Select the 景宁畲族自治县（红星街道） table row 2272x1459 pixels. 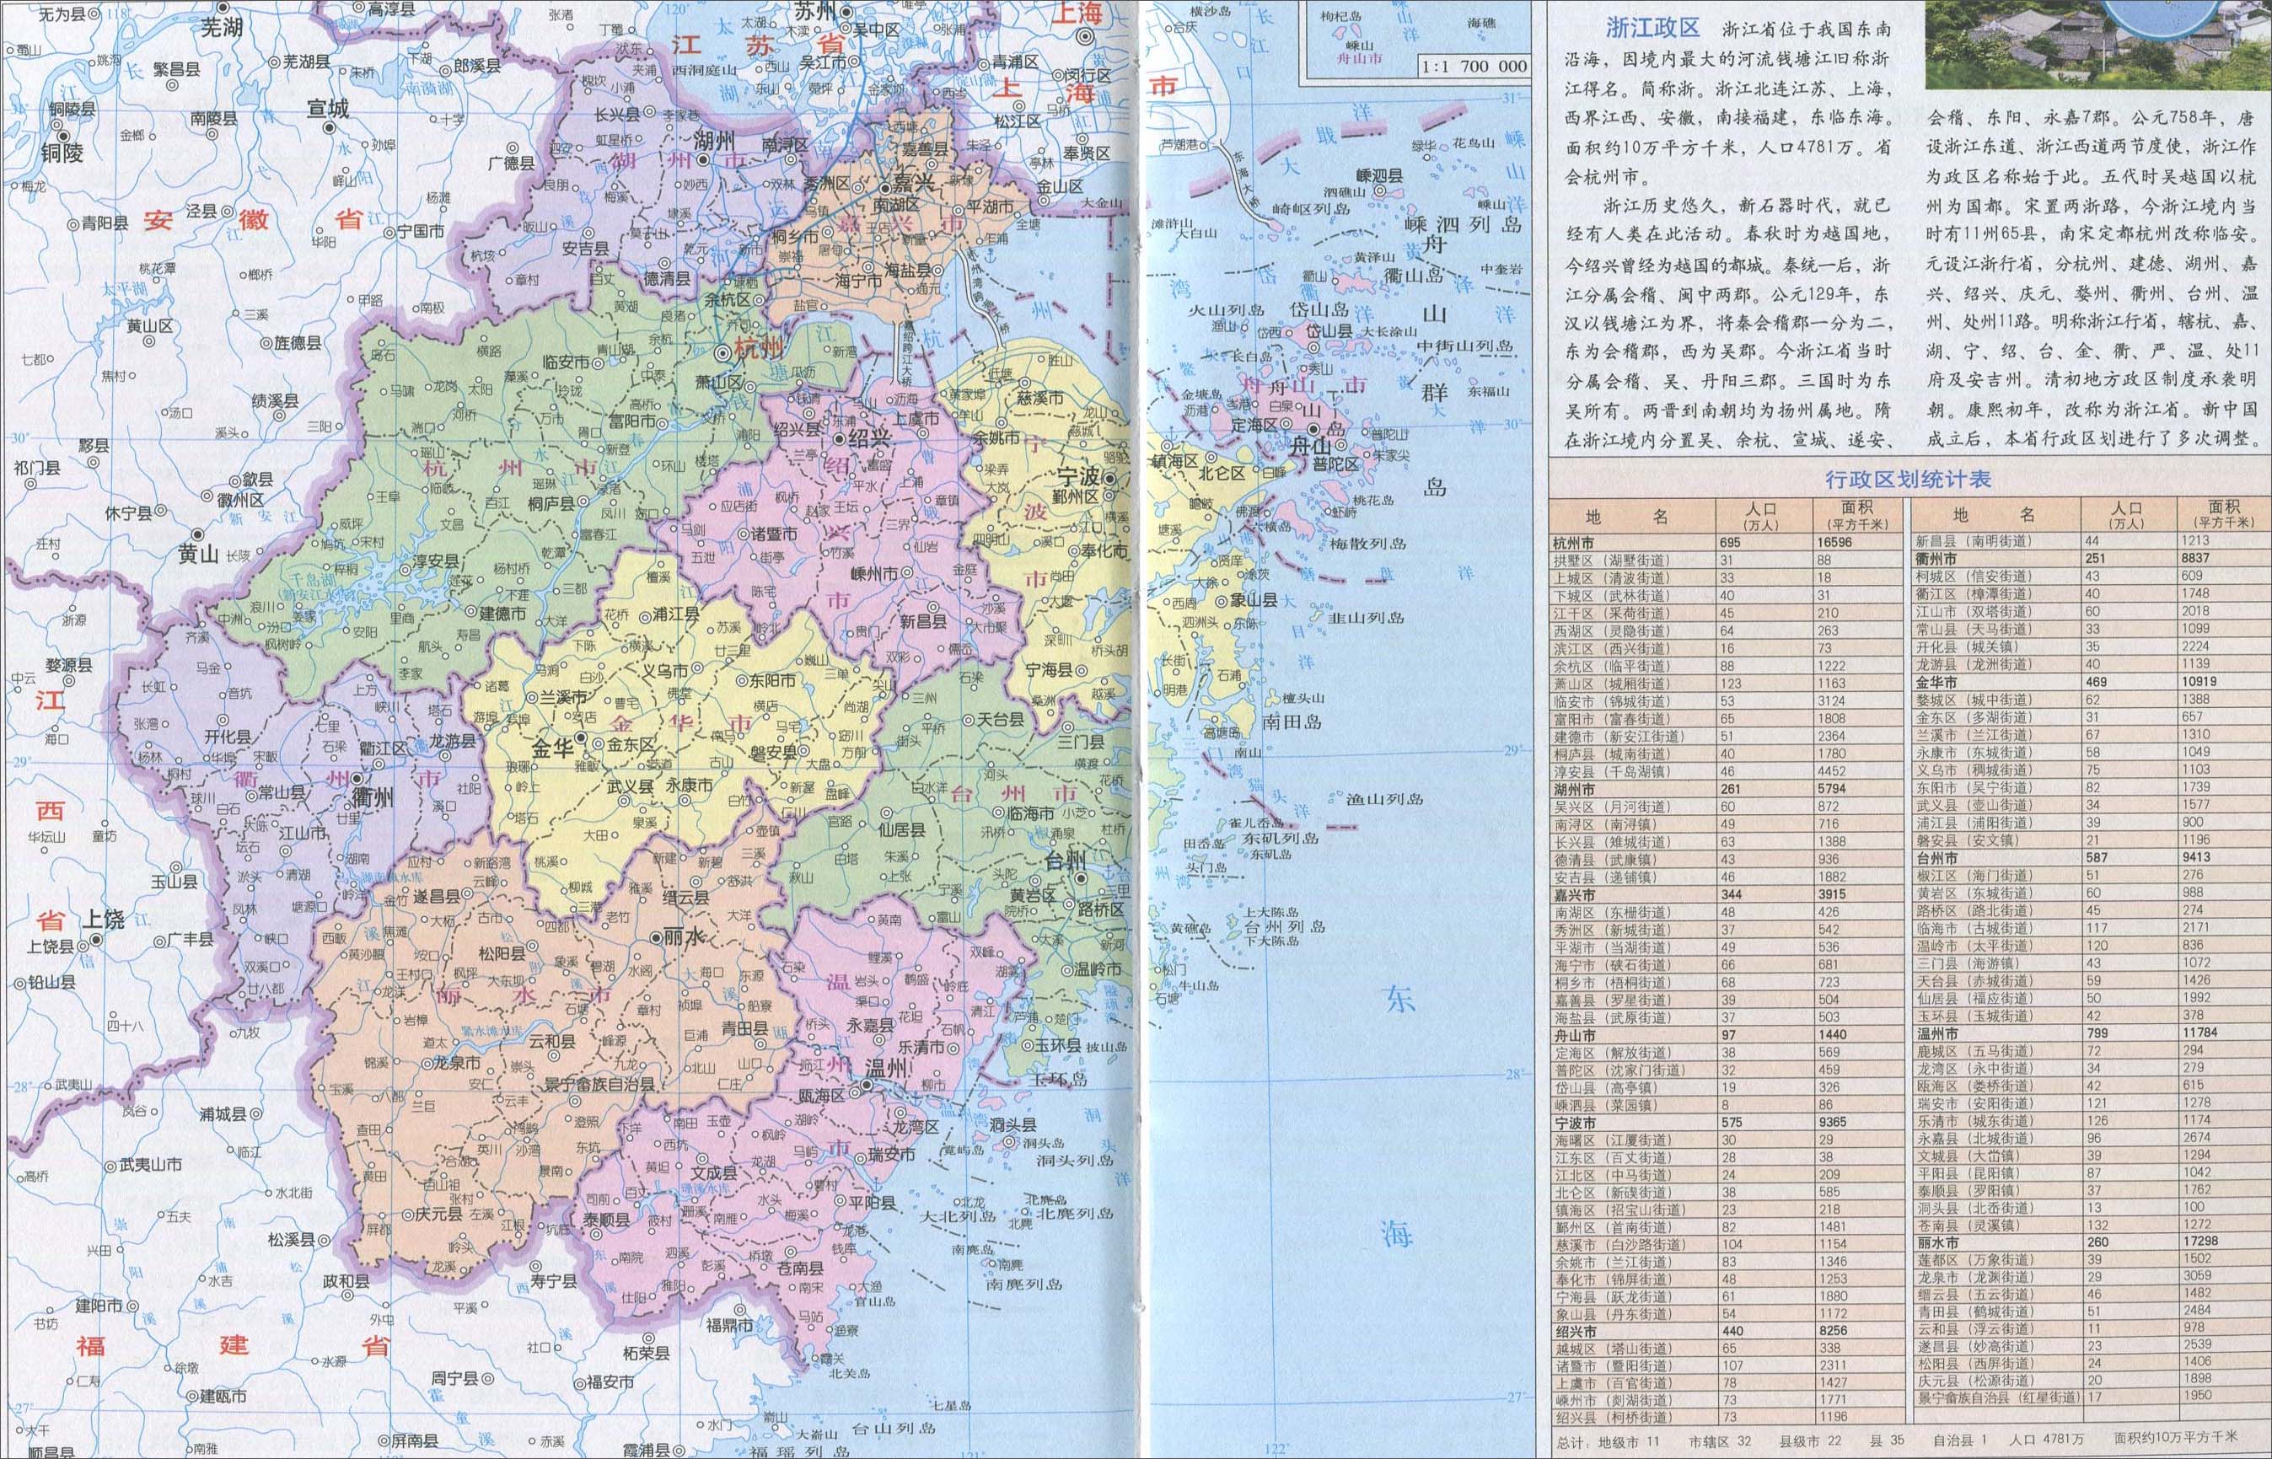tap(2091, 1398)
